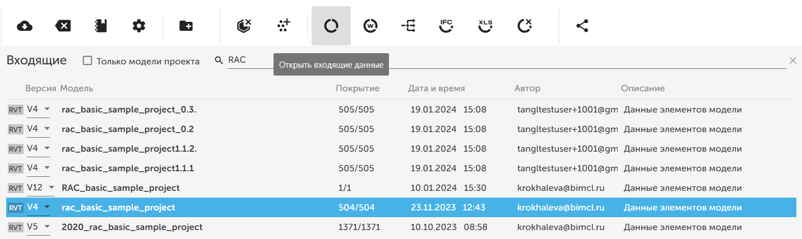This screenshot has width=802, height=239.
Task: Click RVT badge of rac_basic_sample_project1.1.2. row
Action: coord(15,149)
